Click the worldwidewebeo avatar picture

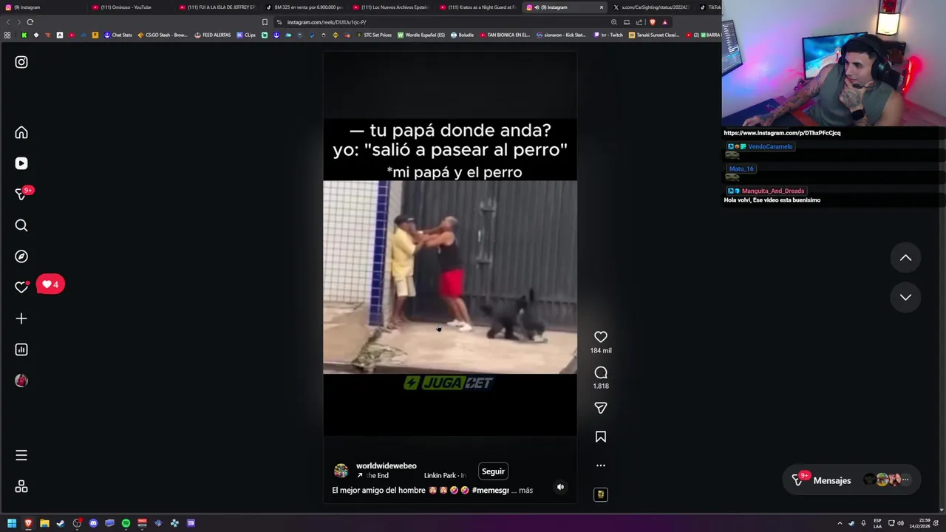tap(341, 471)
